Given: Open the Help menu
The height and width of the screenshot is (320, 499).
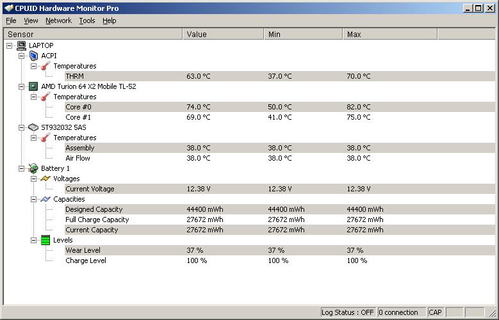Looking at the screenshot, I should click(109, 20).
